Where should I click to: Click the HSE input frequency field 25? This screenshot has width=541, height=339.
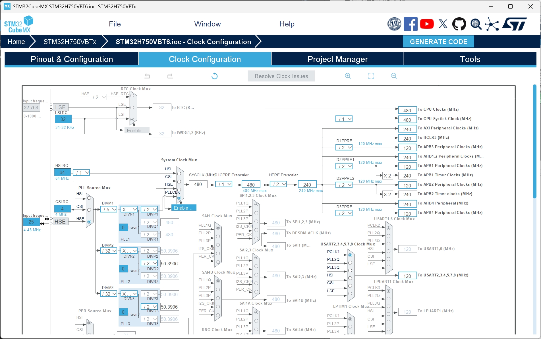tap(31, 222)
